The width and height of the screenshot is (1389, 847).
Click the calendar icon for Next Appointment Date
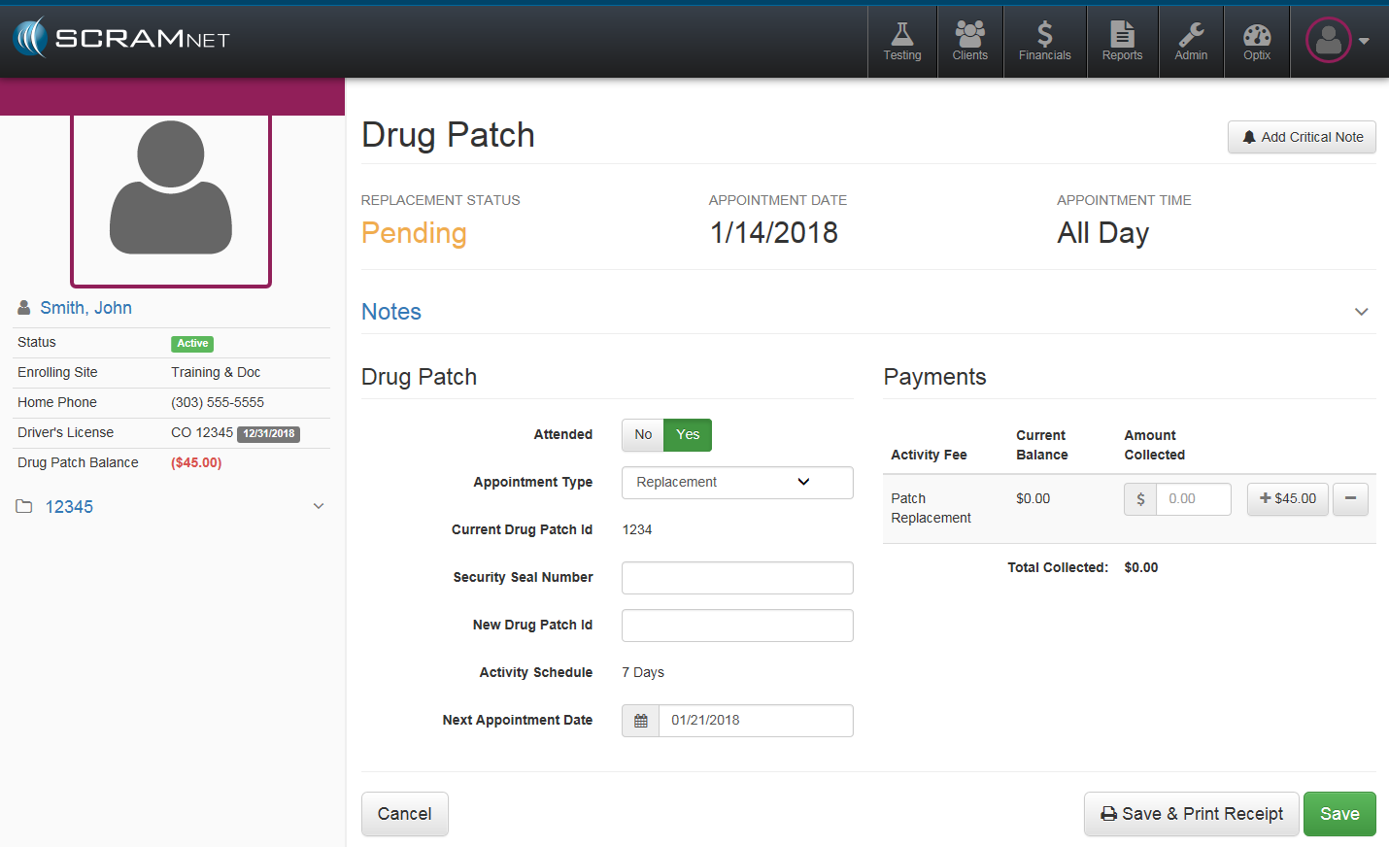pyautogui.click(x=641, y=721)
